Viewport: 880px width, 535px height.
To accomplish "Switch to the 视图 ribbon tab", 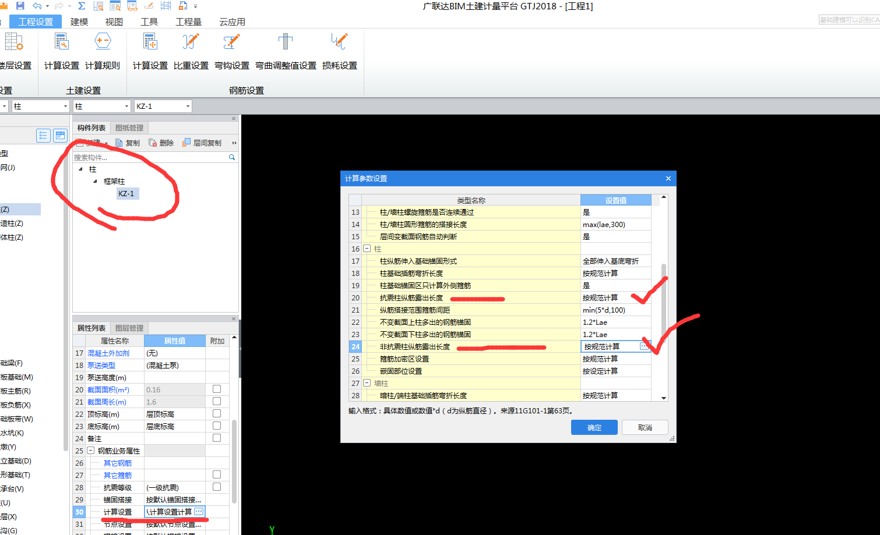I will (114, 22).
